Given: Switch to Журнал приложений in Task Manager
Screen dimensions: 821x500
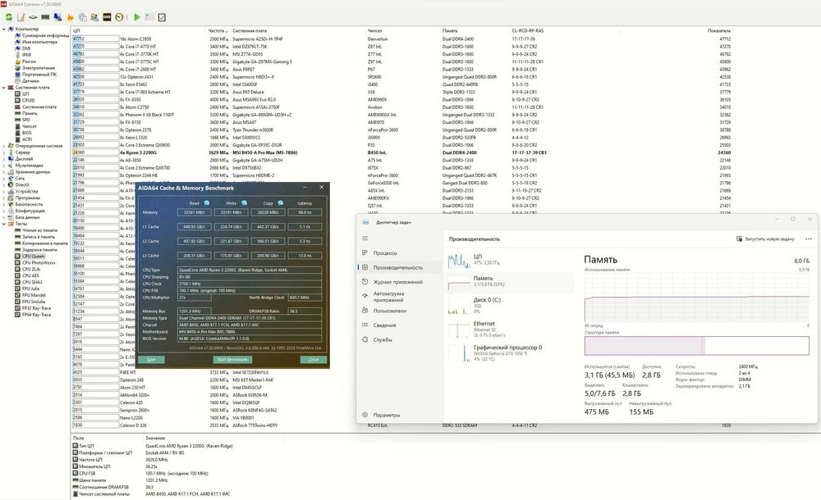Looking at the screenshot, I should point(398,282).
